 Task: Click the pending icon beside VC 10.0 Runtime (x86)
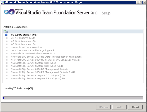click(x=7, y=41)
